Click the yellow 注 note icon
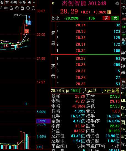This screenshot has width=126, height=151. click(109, 12)
